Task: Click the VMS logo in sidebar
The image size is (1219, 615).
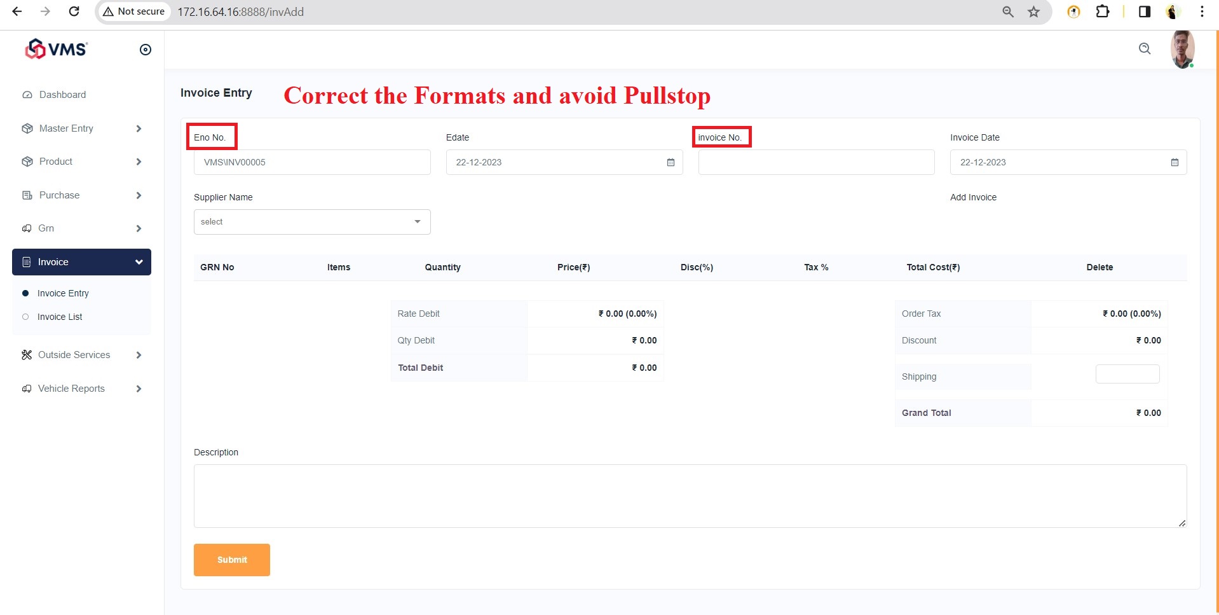Action: (x=56, y=49)
